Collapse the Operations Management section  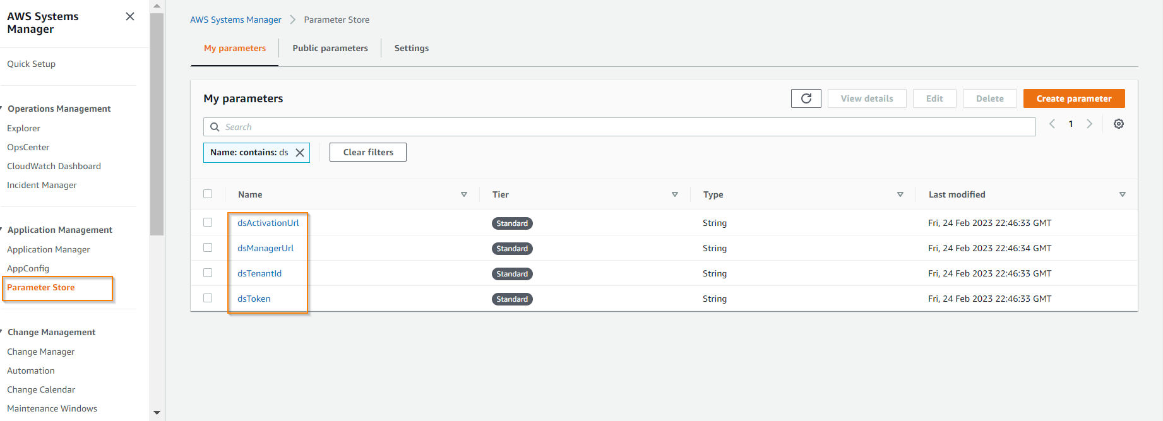click(2, 109)
